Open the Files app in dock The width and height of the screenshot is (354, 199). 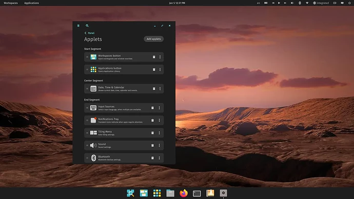click(170, 193)
